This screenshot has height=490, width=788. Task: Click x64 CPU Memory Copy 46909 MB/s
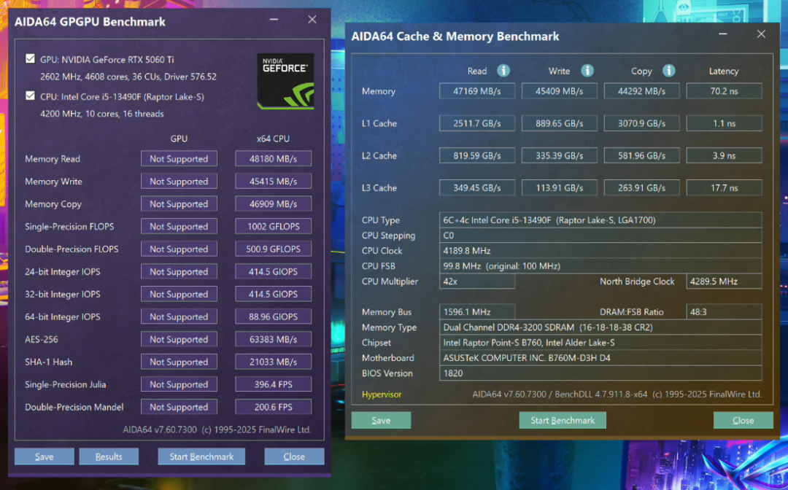click(x=274, y=204)
